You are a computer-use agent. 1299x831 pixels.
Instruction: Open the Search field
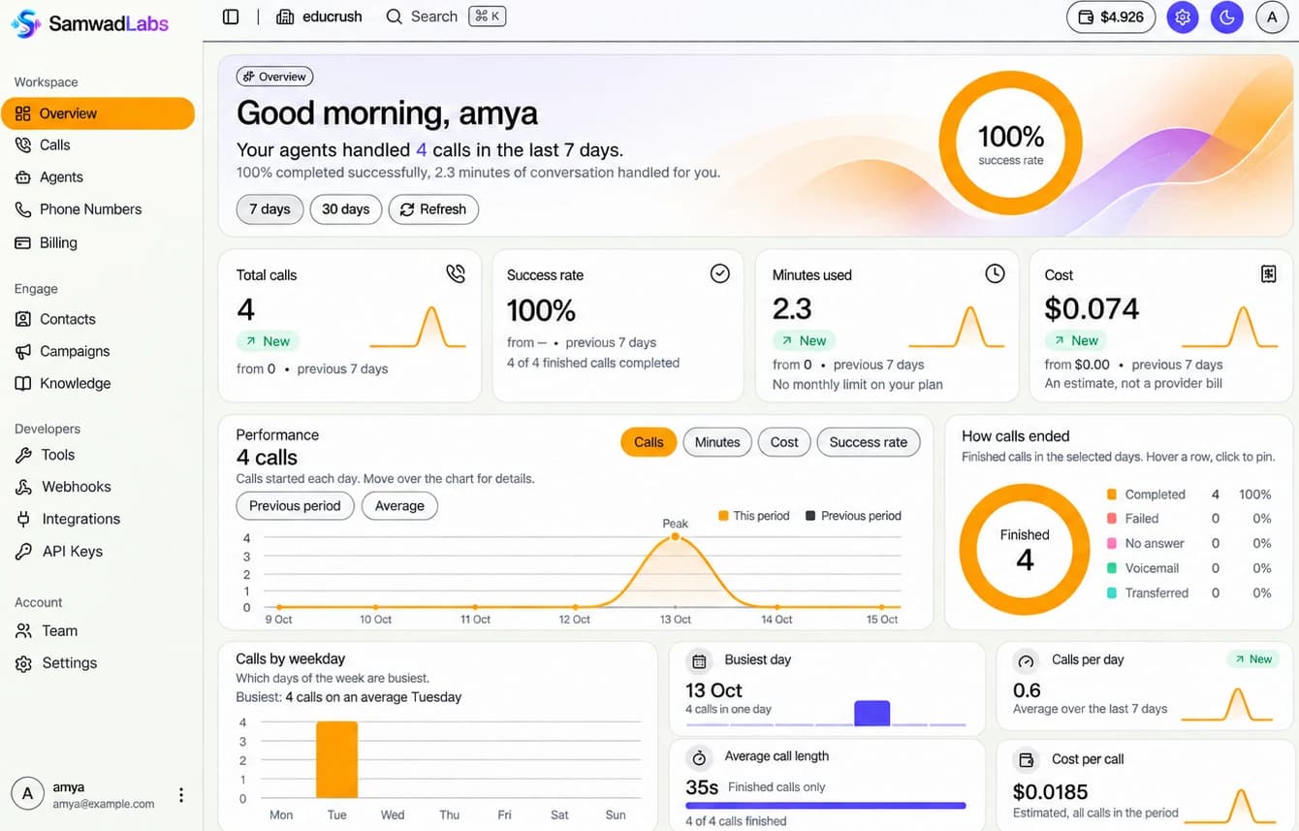click(x=446, y=16)
